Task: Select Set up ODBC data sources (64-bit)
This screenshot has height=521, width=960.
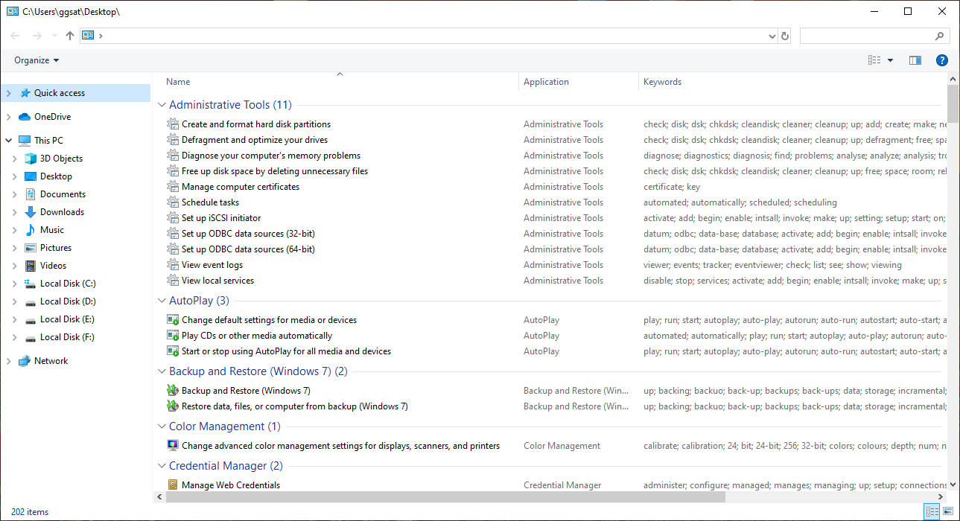Action: tap(248, 249)
